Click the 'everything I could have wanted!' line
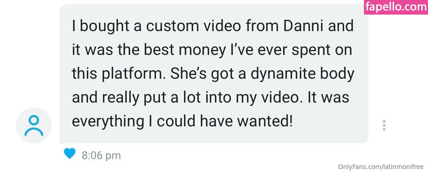Viewport: 428px width, 175px height. pyautogui.click(x=182, y=121)
